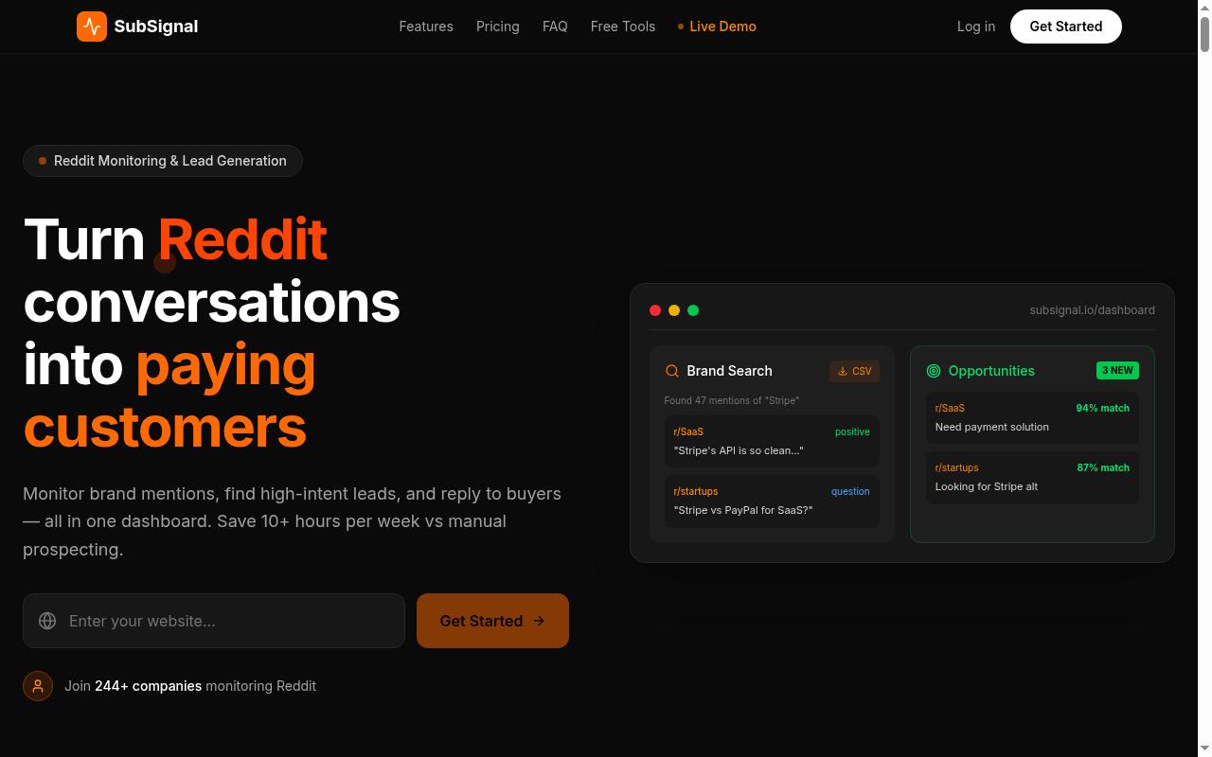Screen dimensions: 1212x757
Task: Click the '3 NEW' green badge
Action: pyautogui.click(x=1117, y=370)
